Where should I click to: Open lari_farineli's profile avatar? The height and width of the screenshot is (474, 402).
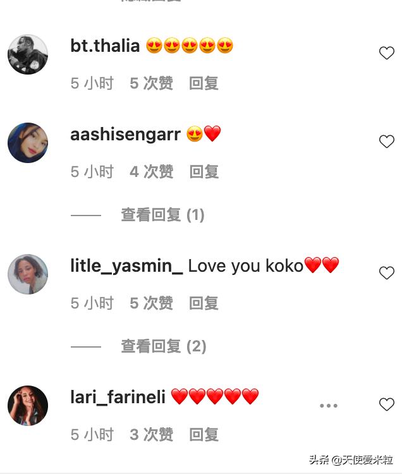click(x=28, y=406)
